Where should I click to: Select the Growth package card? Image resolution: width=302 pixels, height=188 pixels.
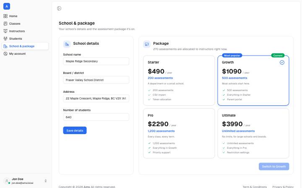(253, 81)
